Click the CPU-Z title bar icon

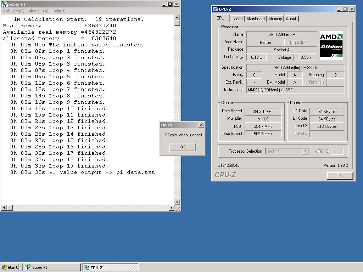pyautogui.click(x=215, y=9)
